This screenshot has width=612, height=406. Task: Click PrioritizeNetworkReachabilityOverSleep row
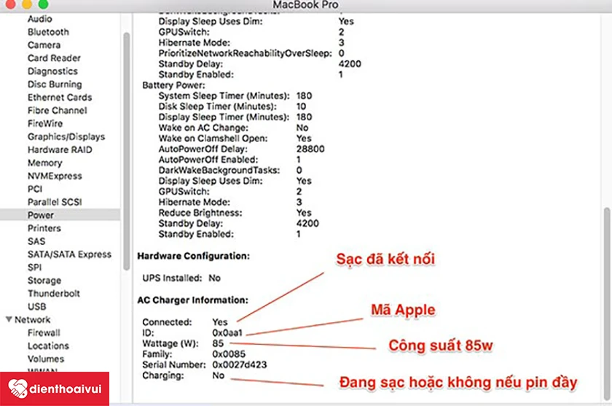[251, 53]
